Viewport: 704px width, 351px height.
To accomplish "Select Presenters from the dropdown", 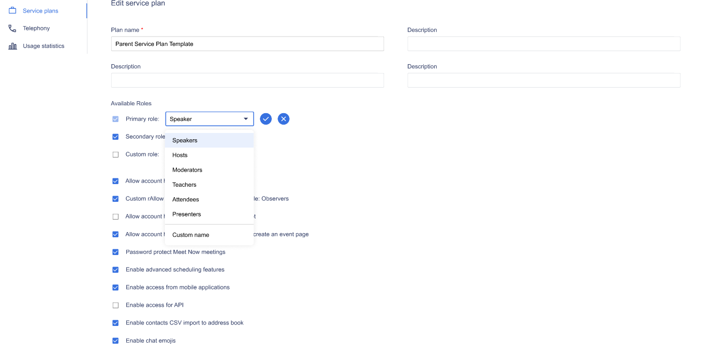I will tap(187, 214).
